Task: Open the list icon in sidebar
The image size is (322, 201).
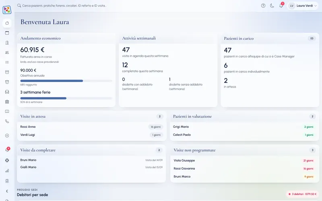Action: (x=7, y=62)
